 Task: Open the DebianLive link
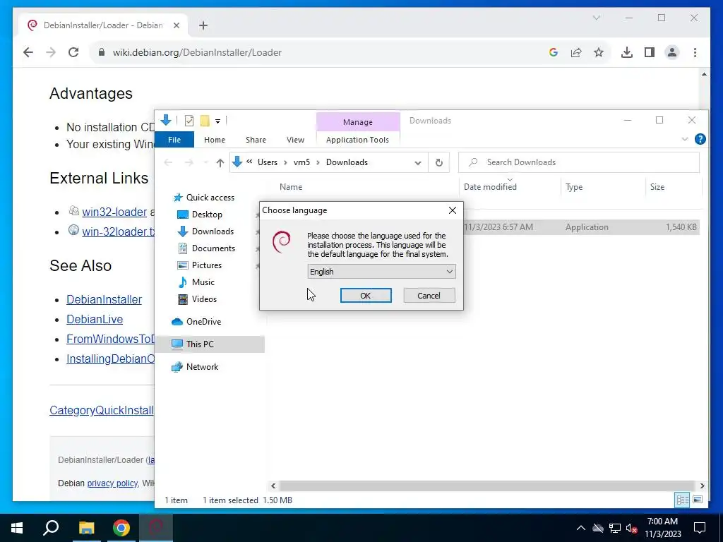click(95, 320)
